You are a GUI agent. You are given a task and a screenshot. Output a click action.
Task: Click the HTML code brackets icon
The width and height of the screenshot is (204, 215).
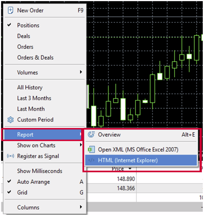tap(92, 160)
